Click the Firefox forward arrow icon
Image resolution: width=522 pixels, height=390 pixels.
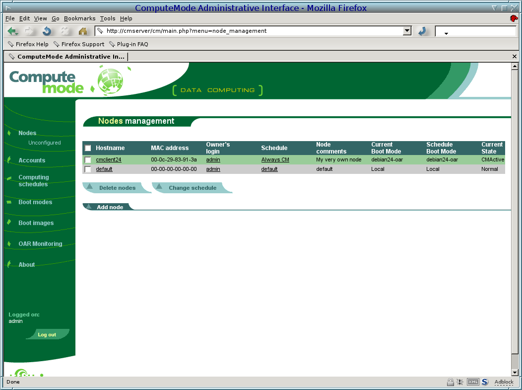[29, 31]
